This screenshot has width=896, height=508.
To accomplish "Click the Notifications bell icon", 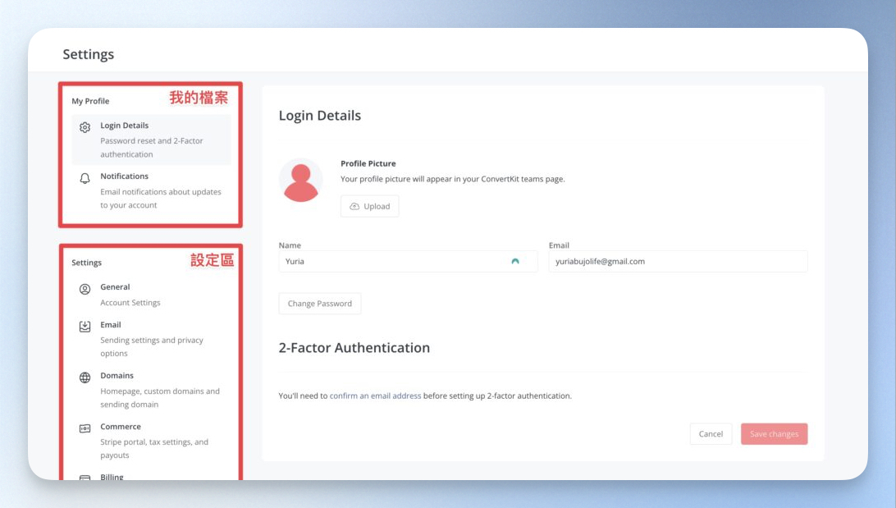I will [85, 178].
